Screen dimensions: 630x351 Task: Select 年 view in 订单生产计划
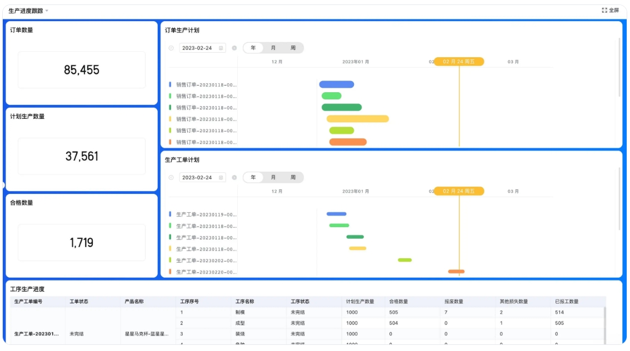(x=253, y=48)
